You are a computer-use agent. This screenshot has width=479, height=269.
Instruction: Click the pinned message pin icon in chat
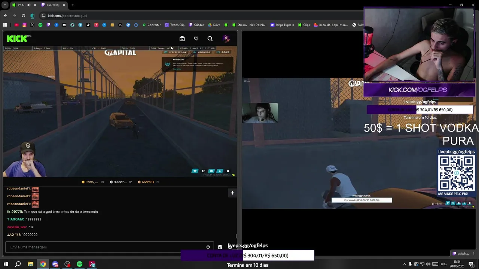[232, 192]
